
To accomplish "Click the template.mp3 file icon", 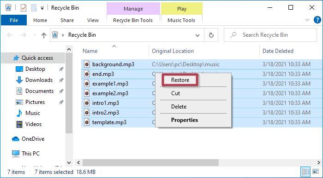I will [87, 122].
